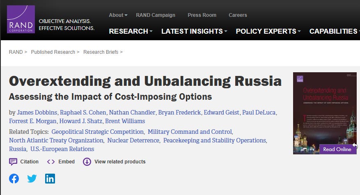Click the Assessing the Impact subtitle

tap(110, 97)
